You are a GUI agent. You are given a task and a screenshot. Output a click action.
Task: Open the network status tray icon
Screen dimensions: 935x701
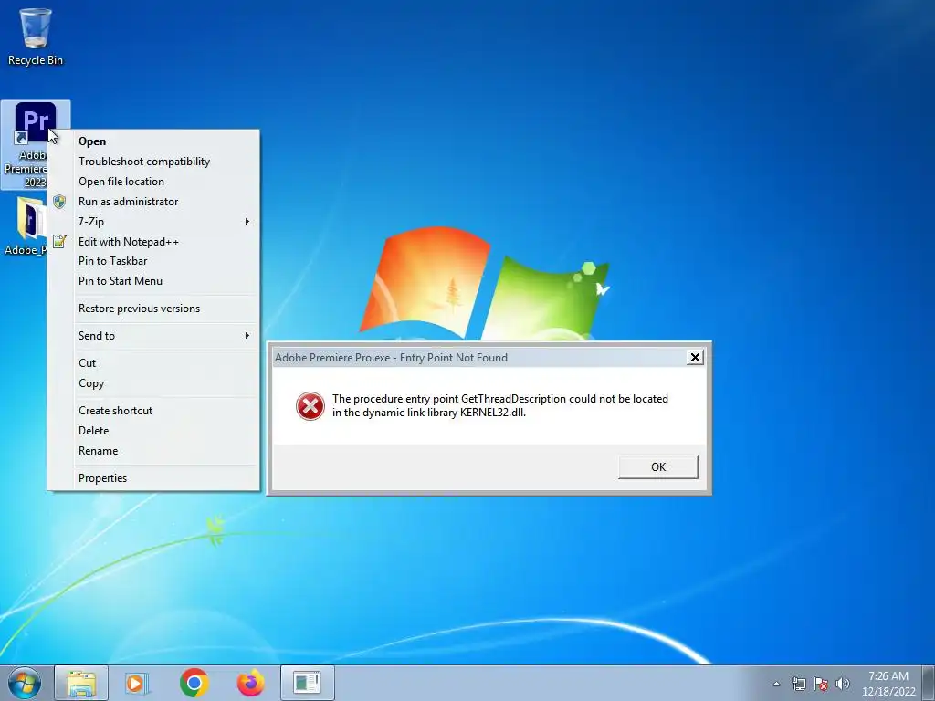[x=798, y=684]
